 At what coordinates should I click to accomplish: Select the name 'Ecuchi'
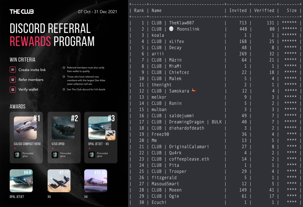pos(159,202)
